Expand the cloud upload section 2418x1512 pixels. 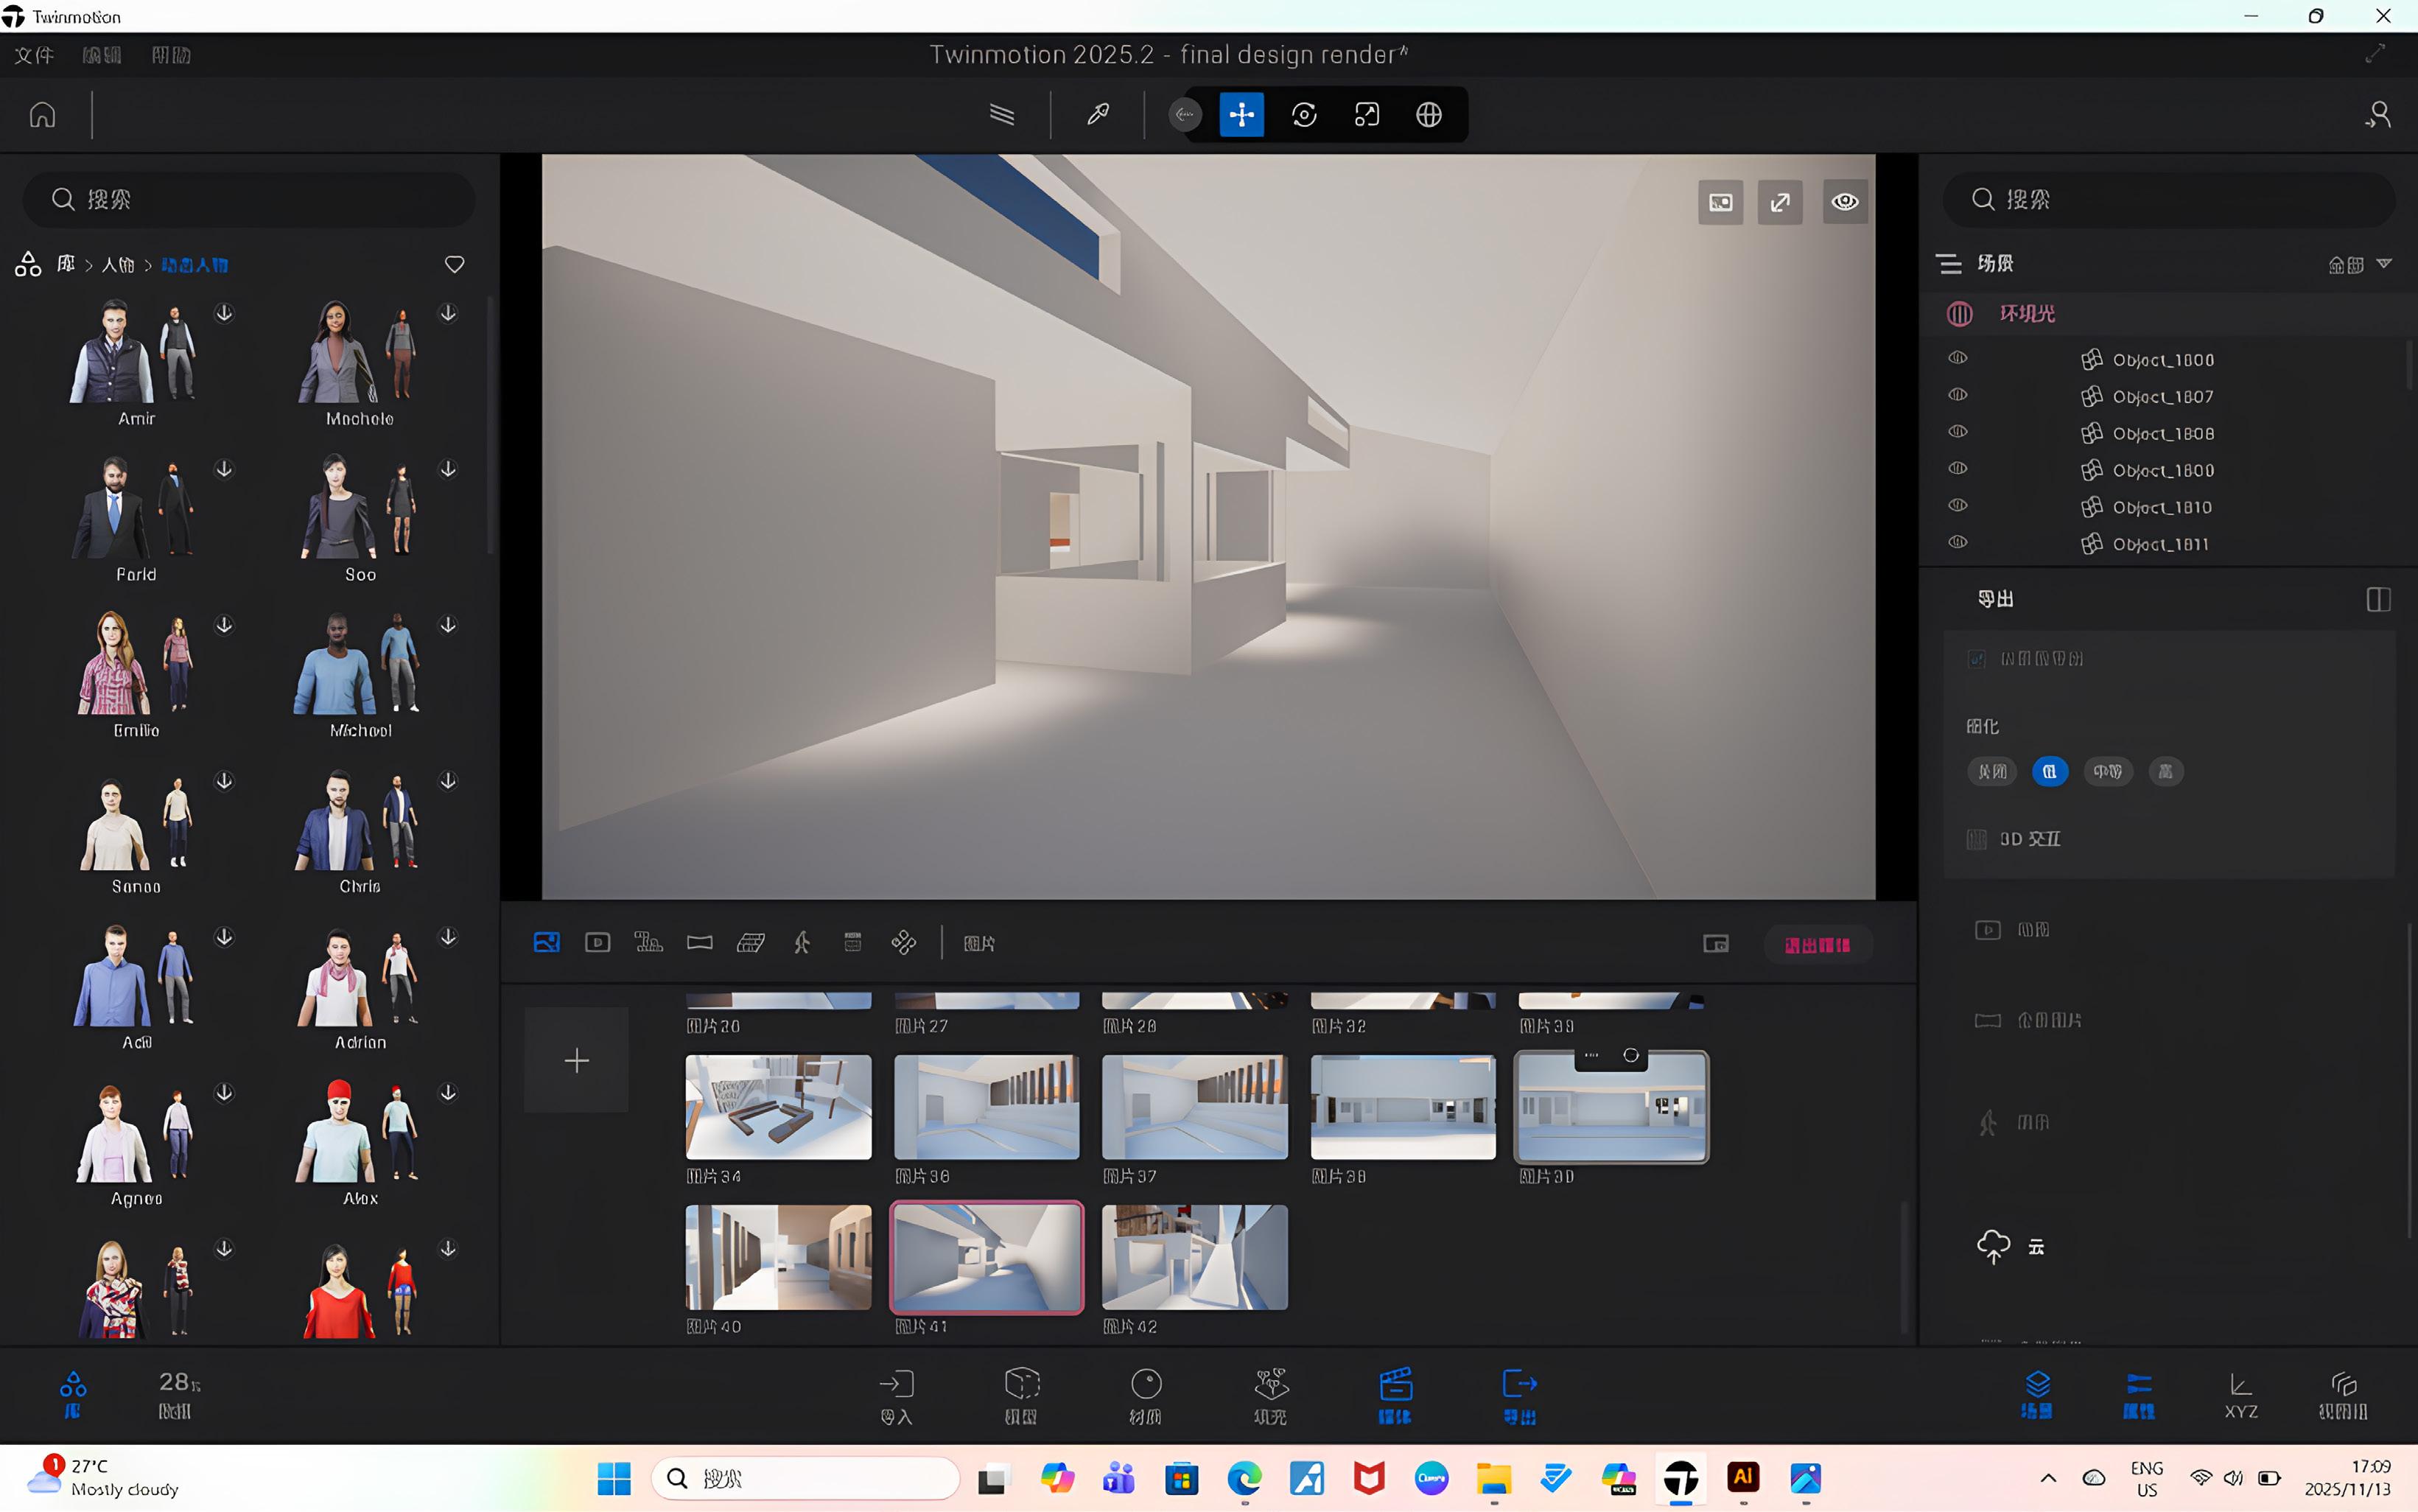click(1994, 1246)
